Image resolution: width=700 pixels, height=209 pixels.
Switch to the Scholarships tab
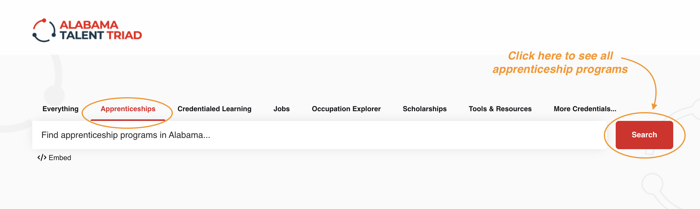click(x=425, y=109)
